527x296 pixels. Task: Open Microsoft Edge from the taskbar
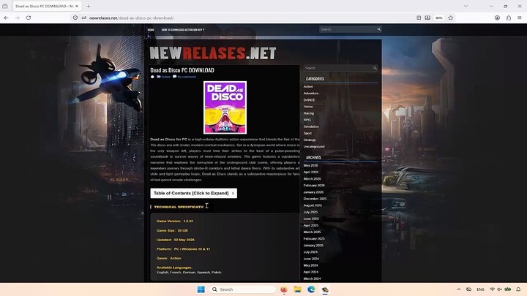(311, 289)
